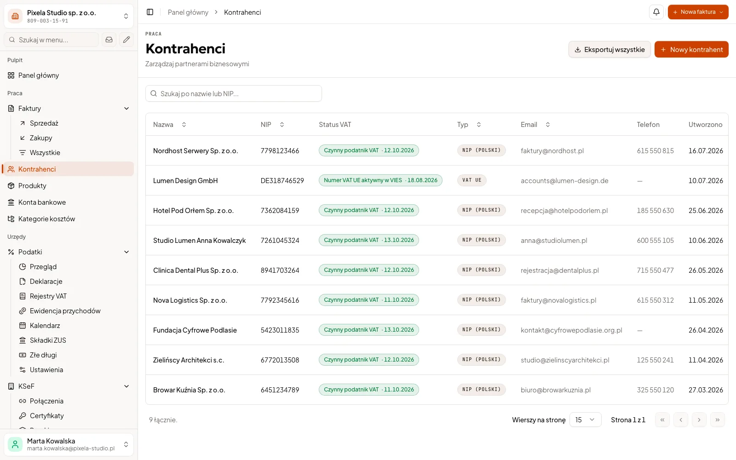Go to last page pagination button

coord(718,420)
